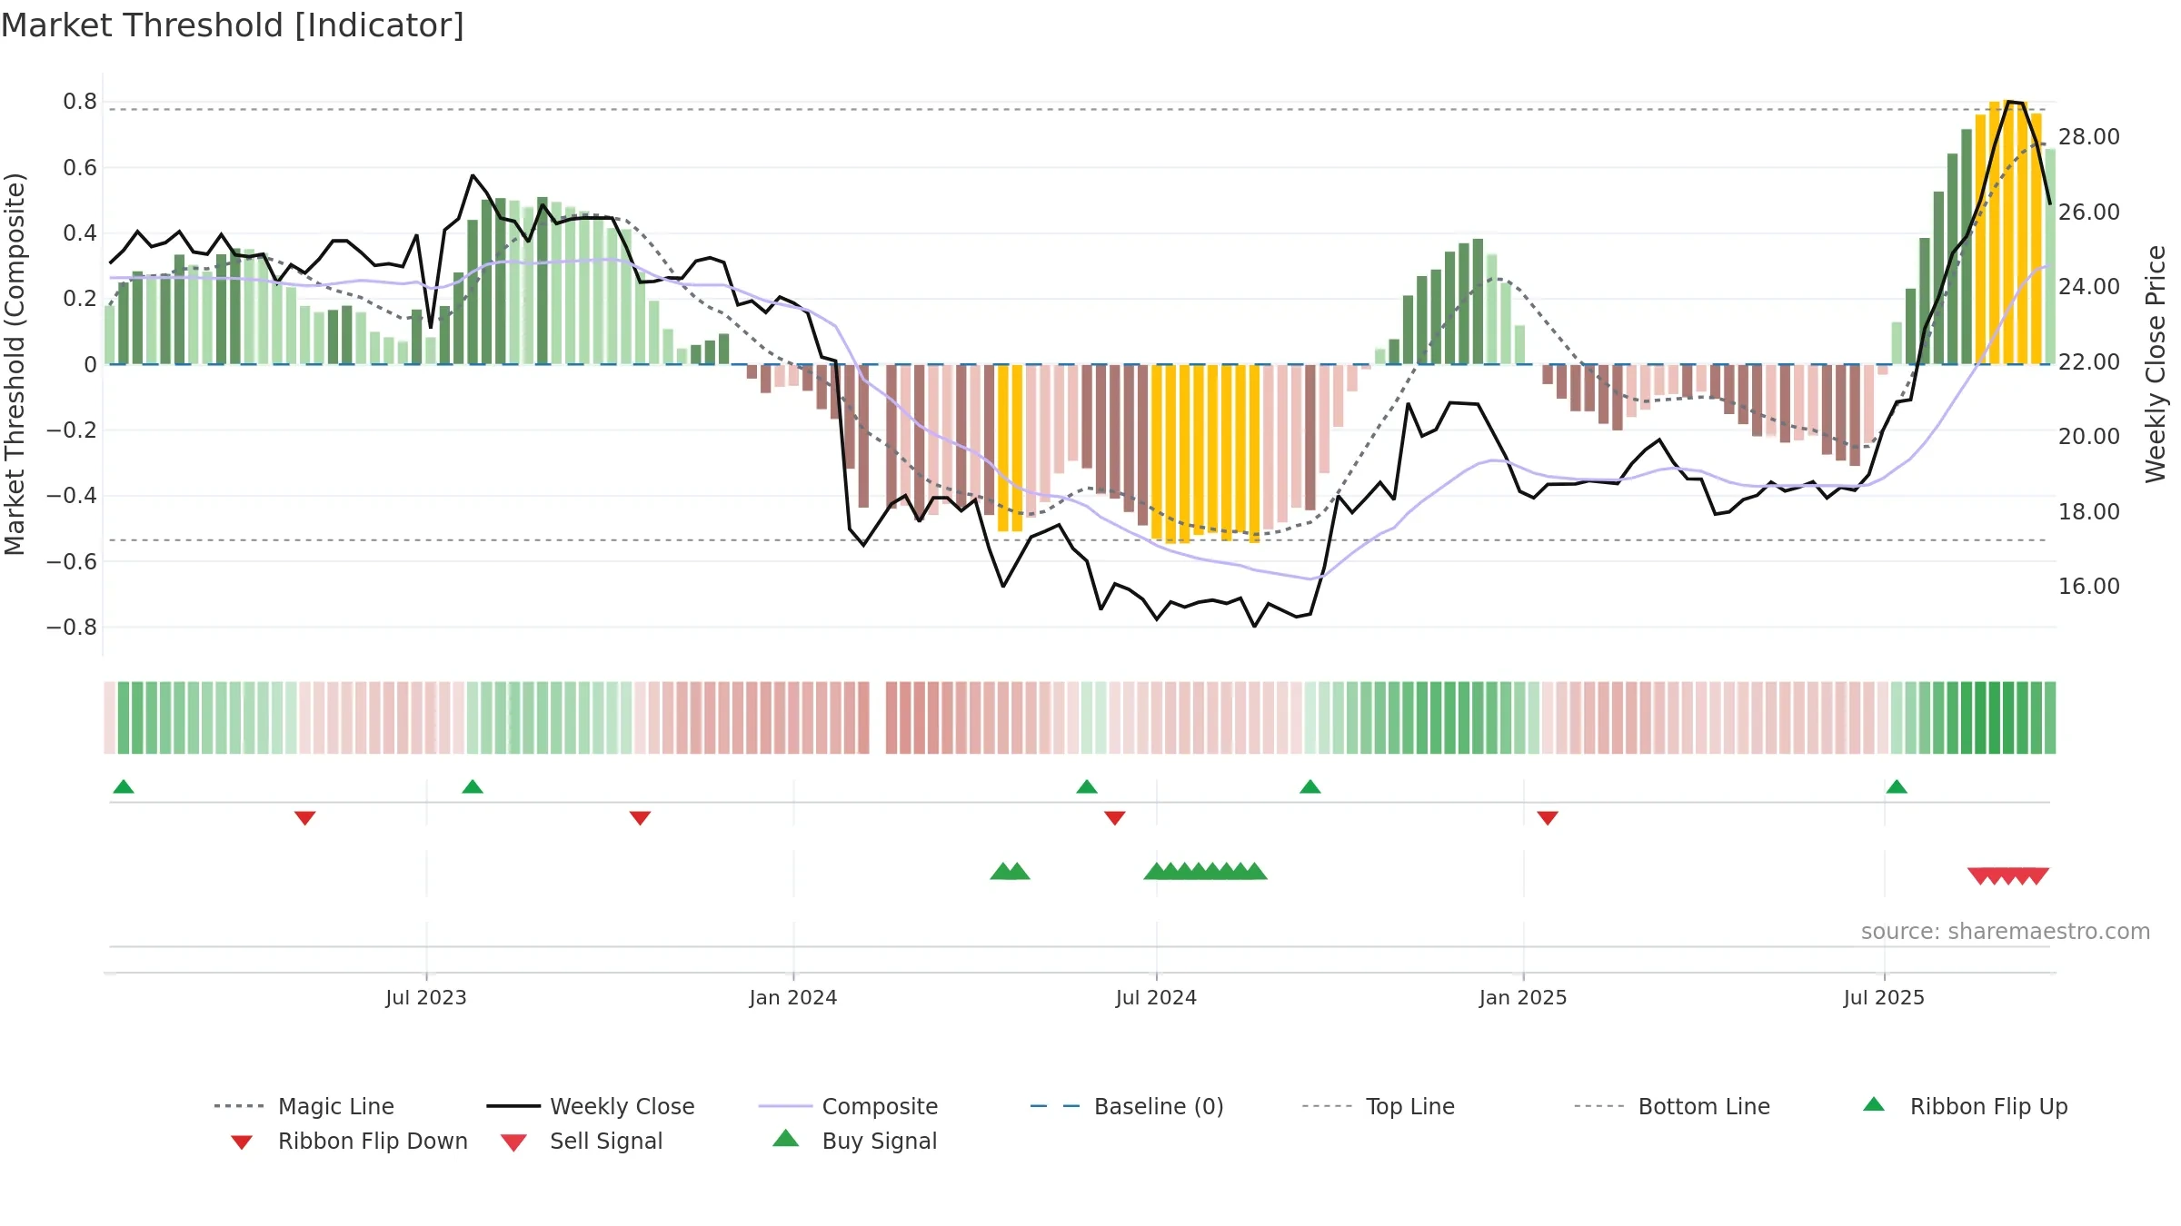Click the Jan 2025 x-axis label

coord(1523,998)
